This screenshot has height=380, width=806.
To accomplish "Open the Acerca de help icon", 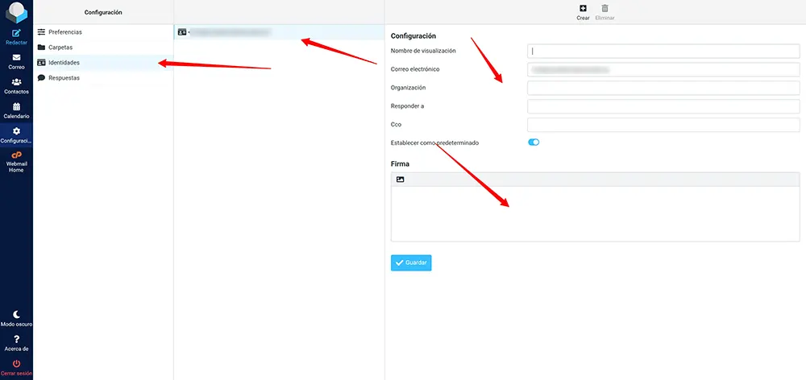I will pos(16,340).
